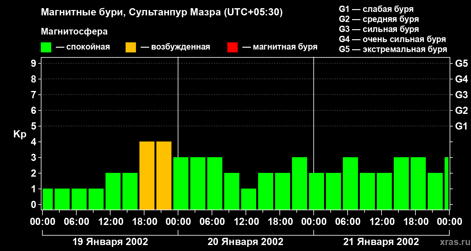This screenshot has width=471, height=251.
Task: Click the date label '19 Января 2002'
Action: click(110, 242)
